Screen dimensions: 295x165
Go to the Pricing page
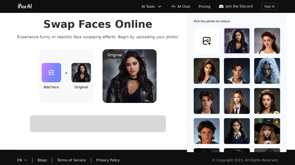pyautogui.click(x=204, y=6)
